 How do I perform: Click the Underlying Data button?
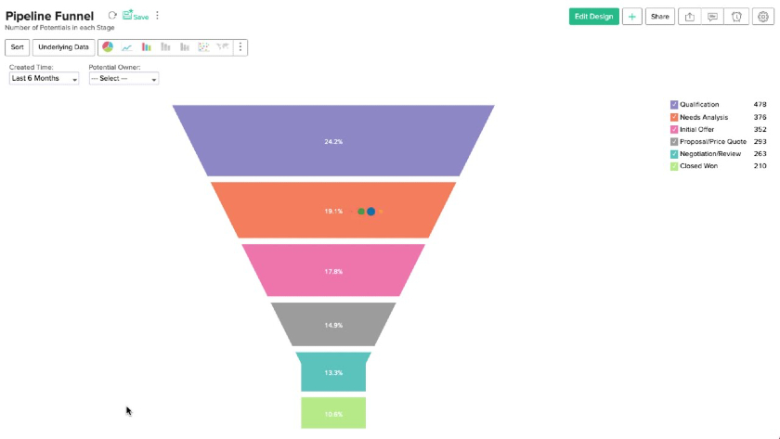click(63, 47)
